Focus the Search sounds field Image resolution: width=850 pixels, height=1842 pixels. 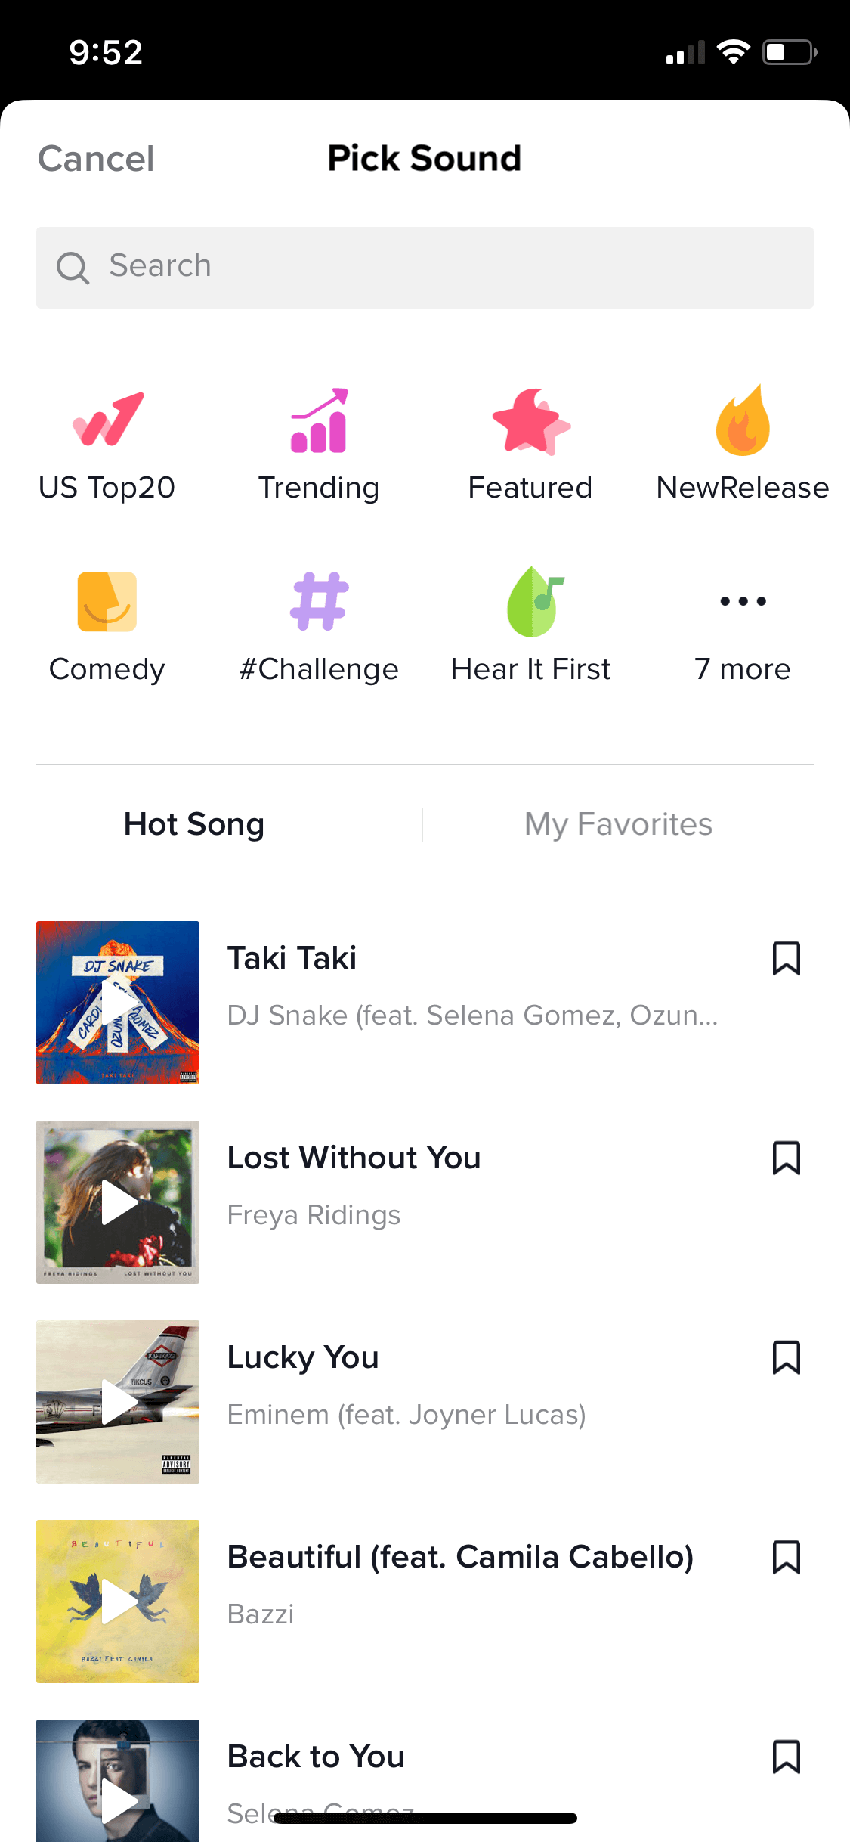point(425,268)
